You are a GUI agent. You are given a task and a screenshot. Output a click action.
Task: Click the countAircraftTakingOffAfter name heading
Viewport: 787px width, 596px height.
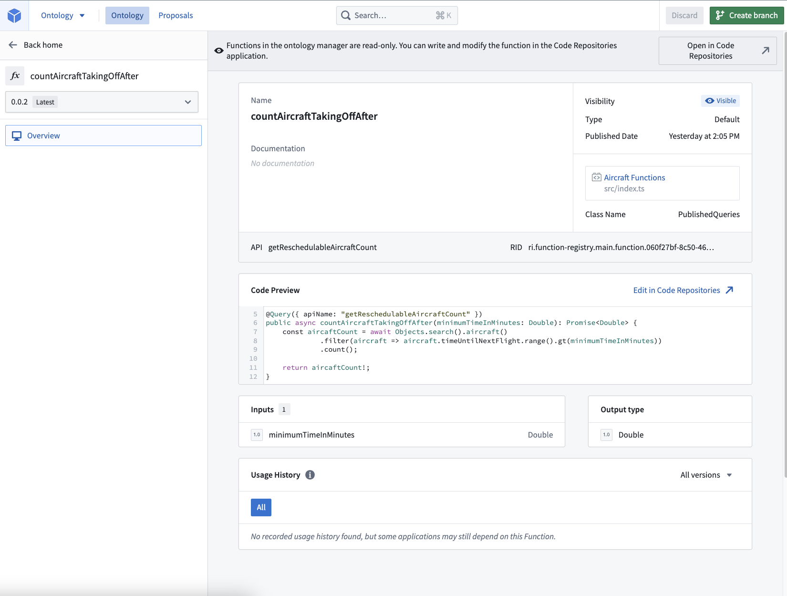click(314, 116)
